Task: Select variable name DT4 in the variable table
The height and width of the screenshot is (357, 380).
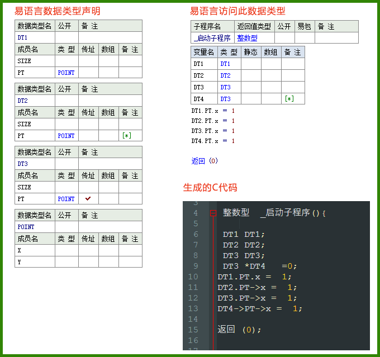Action: click(x=198, y=99)
